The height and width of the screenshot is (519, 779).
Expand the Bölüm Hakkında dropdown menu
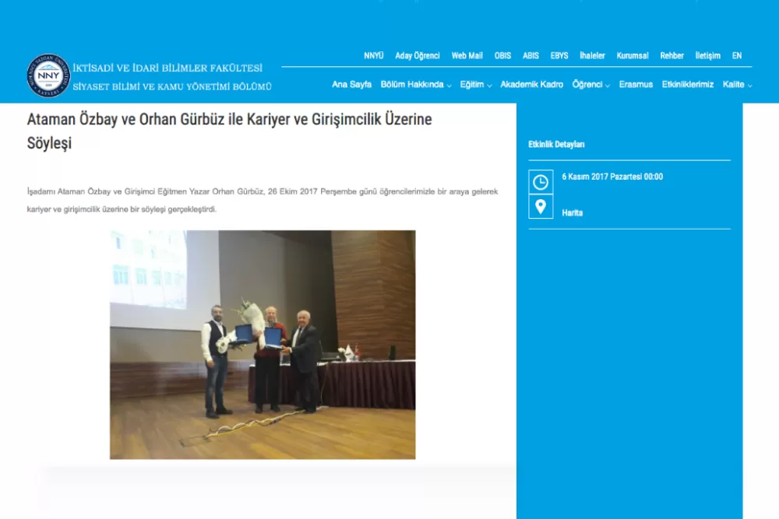[x=413, y=84]
